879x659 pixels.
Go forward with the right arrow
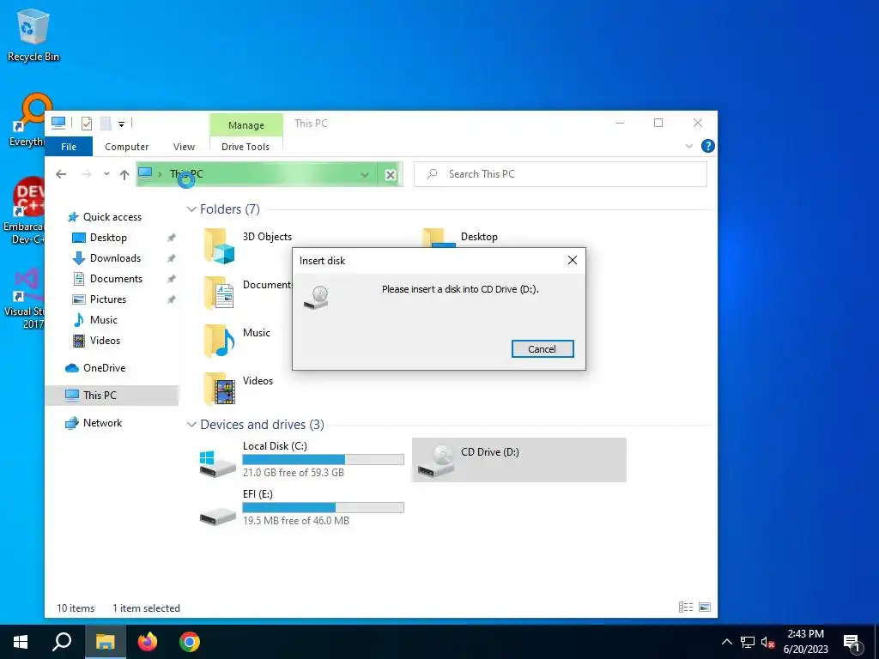(x=86, y=174)
